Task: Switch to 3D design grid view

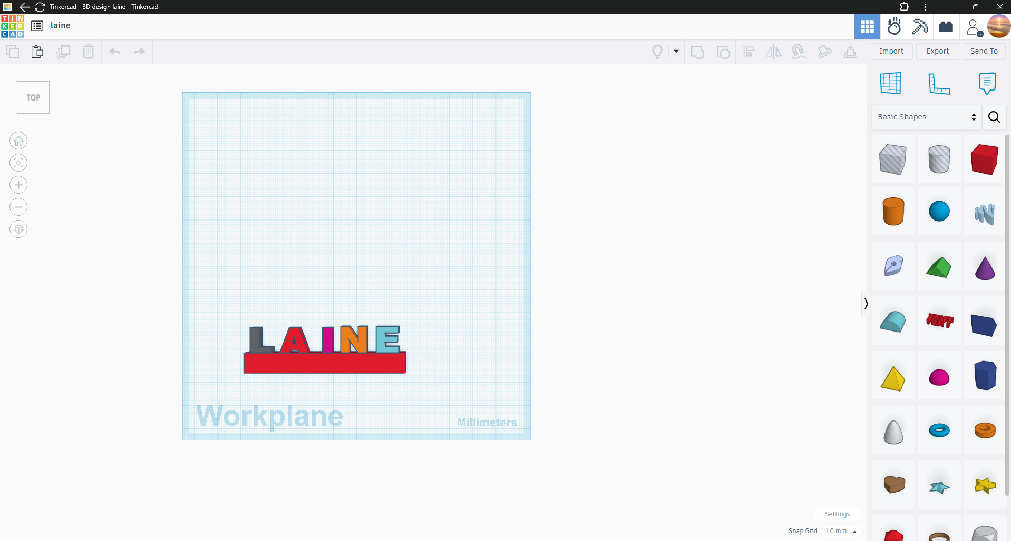Action: click(x=867, y=26)
